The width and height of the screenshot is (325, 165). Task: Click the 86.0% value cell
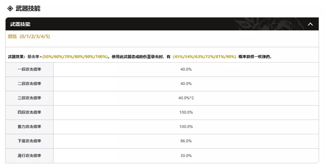pyautogui.click(x=186, y=141)
